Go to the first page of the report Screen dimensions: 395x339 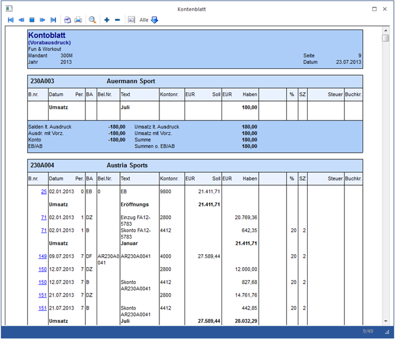coord(10,20)
